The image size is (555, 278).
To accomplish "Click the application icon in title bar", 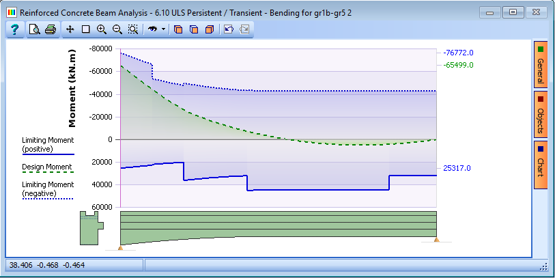I will (x=12, y=13).
